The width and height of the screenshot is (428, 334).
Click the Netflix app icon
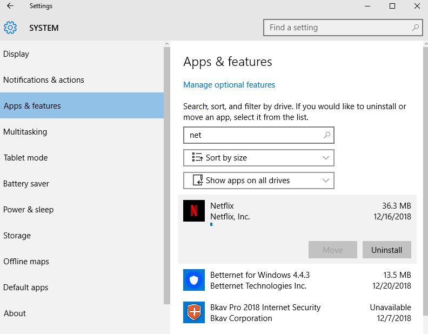coord(194,211)
